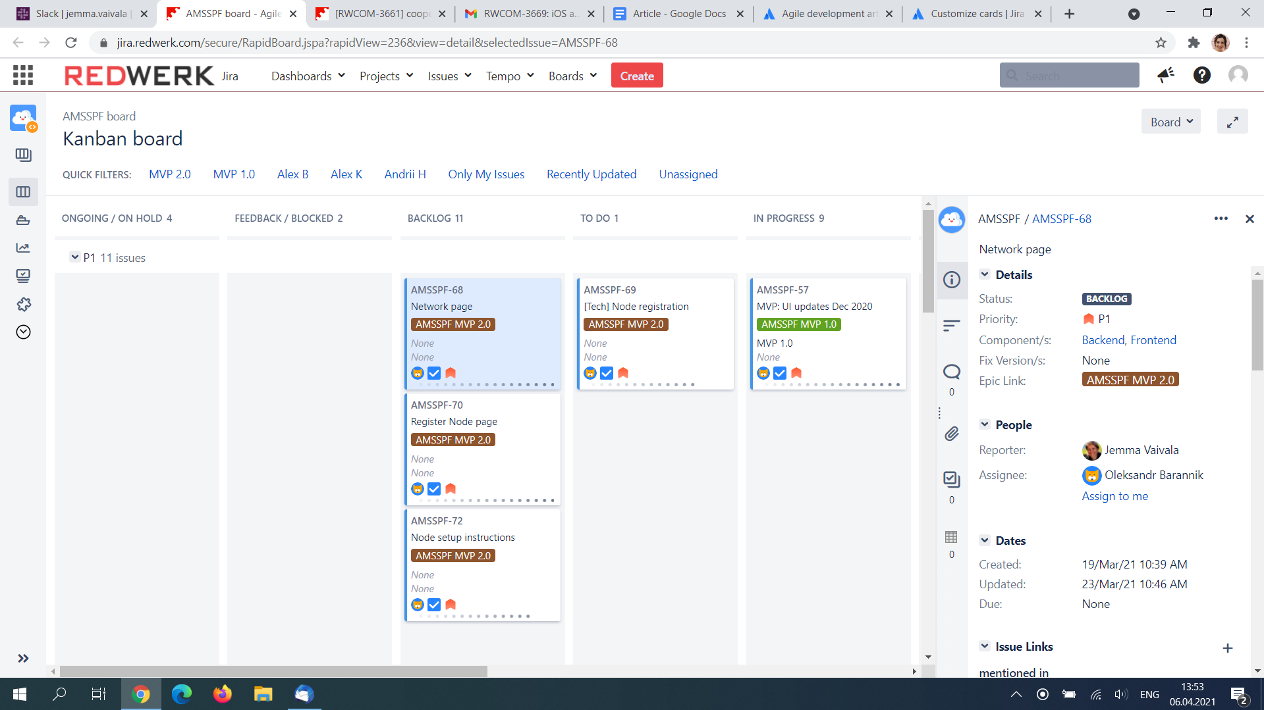
Task: Switch to the Article - Google Docs tab
Action: click(678, 14)
